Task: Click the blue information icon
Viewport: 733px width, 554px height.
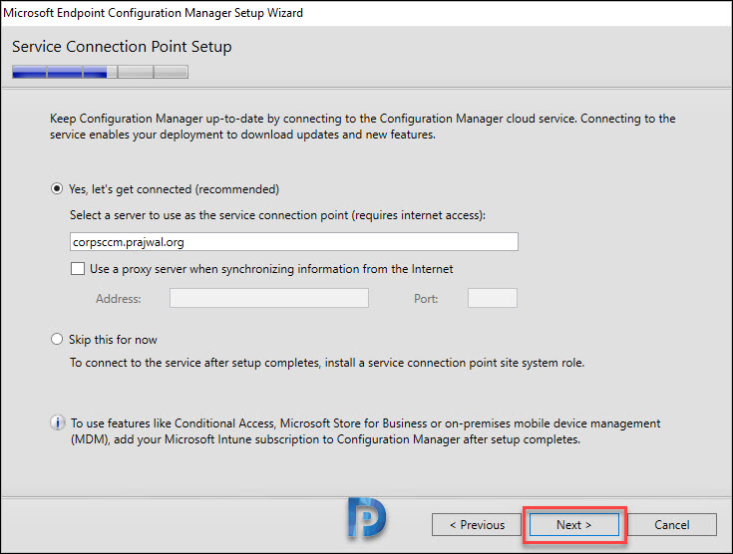Action: coord(58,423)
